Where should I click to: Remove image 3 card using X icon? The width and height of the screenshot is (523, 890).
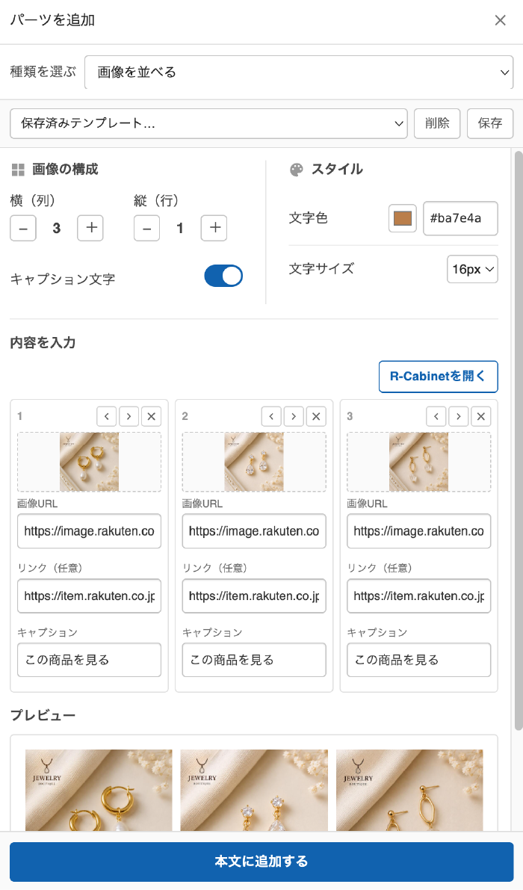(481, 416)
